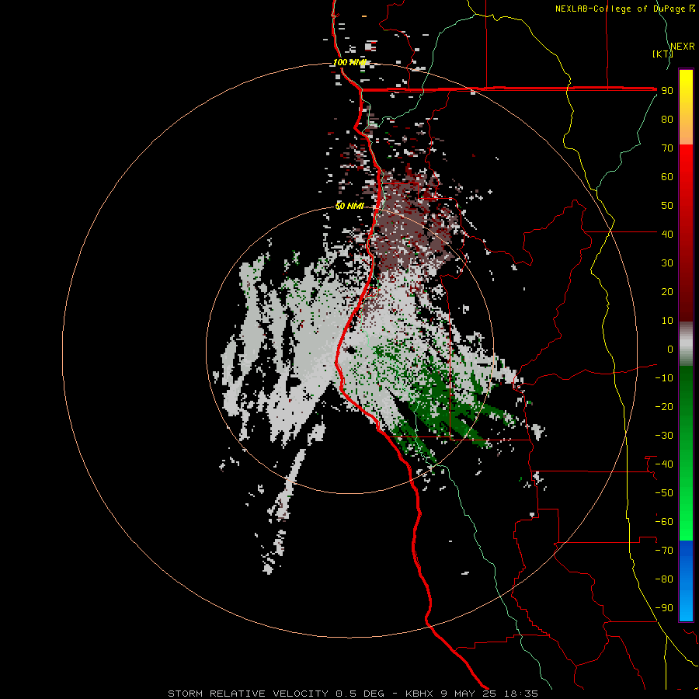Click the '10' value on velocity scale
Screen dimensions: 699x699
click(667, 321)
